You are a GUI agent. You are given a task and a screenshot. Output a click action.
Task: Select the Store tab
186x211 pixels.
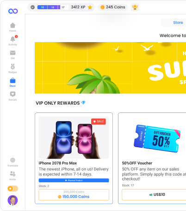pos(178,23)
